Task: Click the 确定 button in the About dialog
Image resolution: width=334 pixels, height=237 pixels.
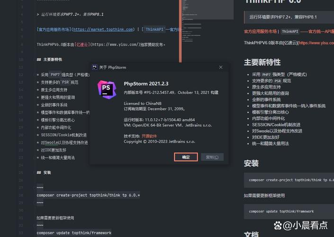Action: [186, 157]
